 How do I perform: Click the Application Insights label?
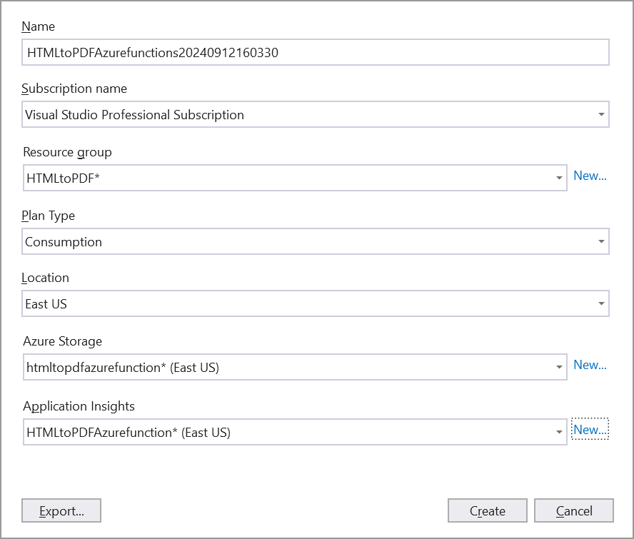click(79, 405)
